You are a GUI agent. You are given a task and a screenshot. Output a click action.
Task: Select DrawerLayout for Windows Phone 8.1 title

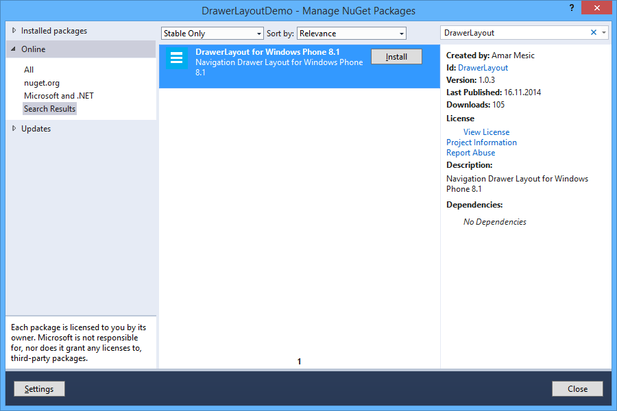267,52
